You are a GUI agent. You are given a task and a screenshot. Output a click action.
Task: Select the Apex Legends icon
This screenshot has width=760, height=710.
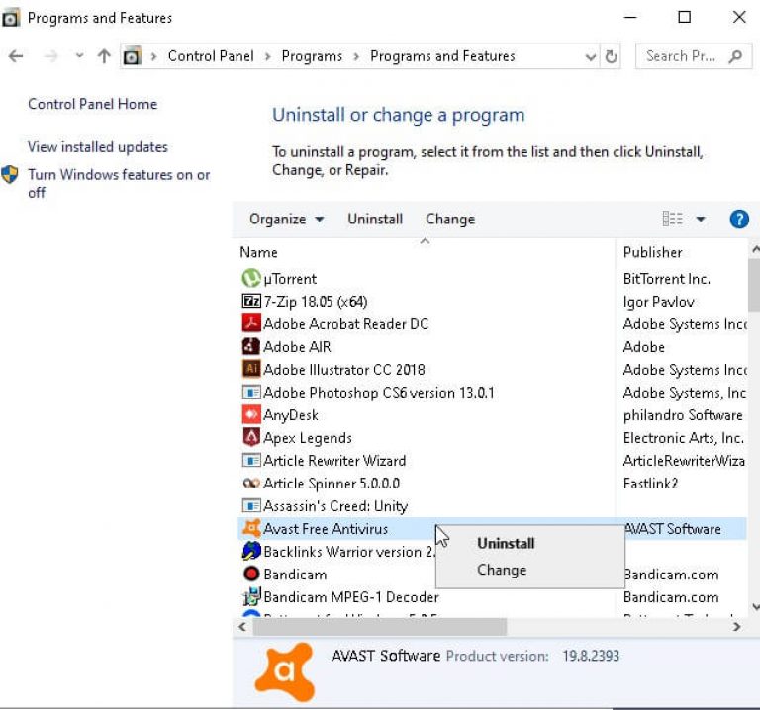point(251,438)
